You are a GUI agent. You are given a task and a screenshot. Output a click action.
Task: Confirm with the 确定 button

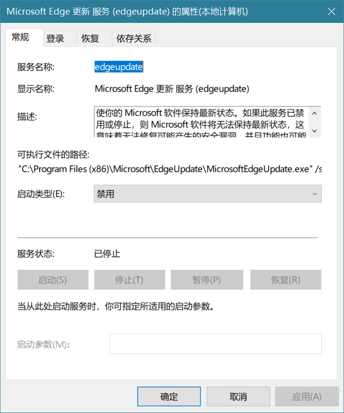(x=169, y=396)
